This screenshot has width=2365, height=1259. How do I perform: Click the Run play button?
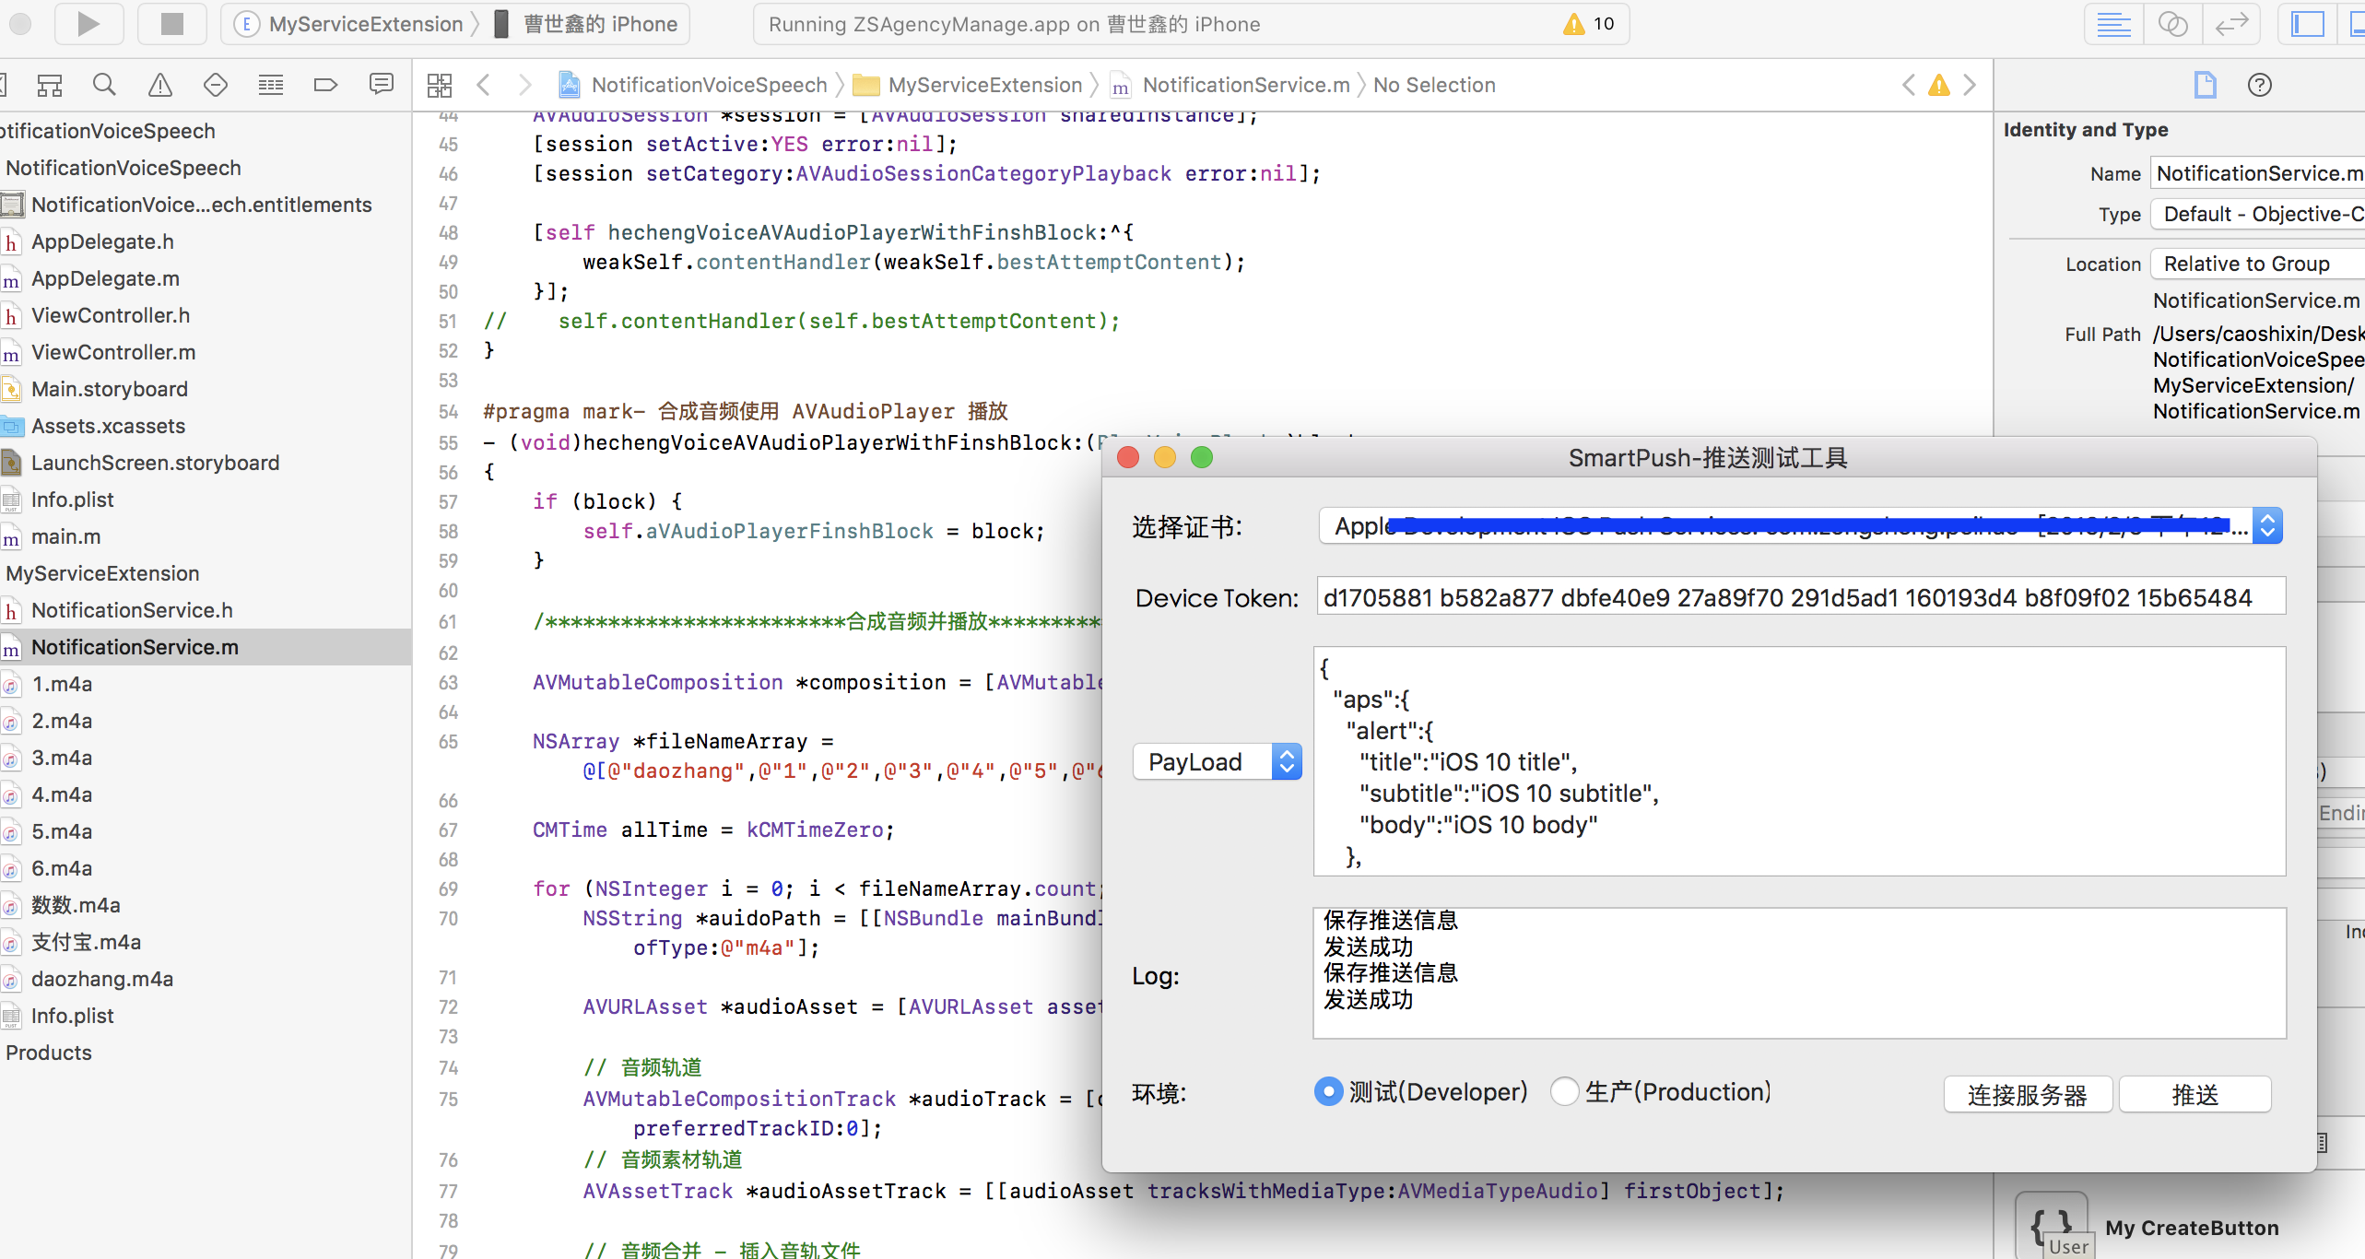coord(88,24)
